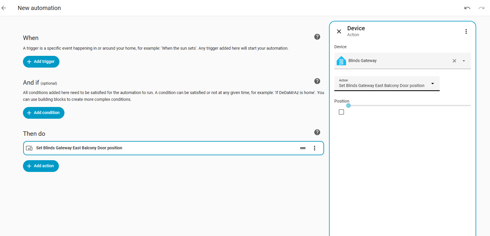
Task: Go back using the arrow beside New automation
Action: pyautogui.click(x=4, y=8)
